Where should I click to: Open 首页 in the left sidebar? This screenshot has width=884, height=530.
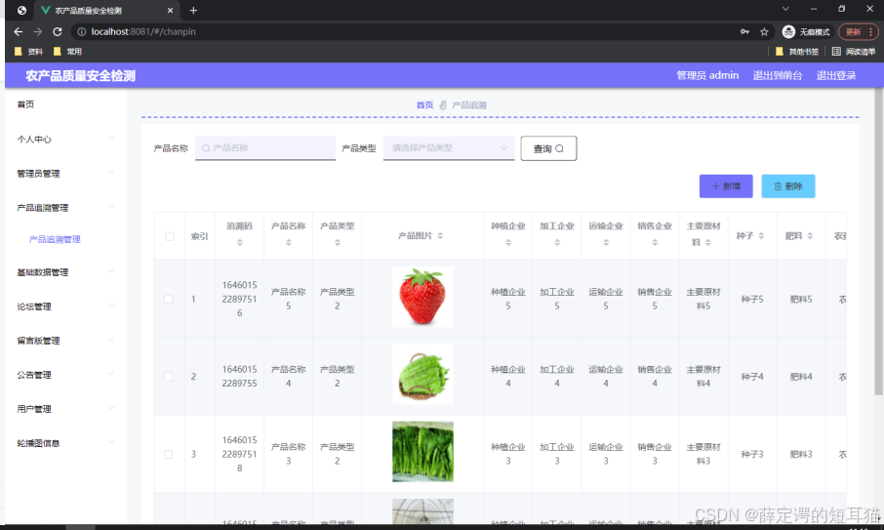(x=25, y=104)
